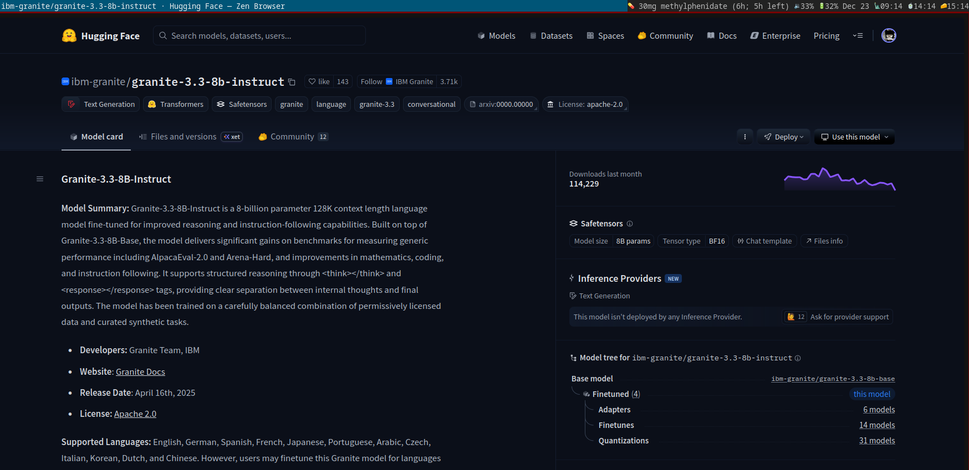Open the three-dot more options button
The height and width of the screenshot is (470, 969).
pos(744,137)
